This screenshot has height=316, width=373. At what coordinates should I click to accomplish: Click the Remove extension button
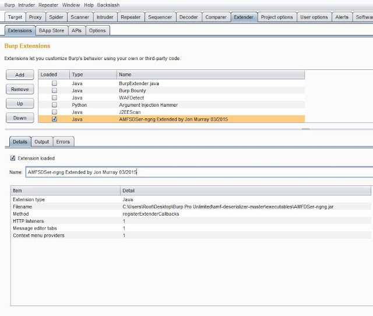(20, 89)
